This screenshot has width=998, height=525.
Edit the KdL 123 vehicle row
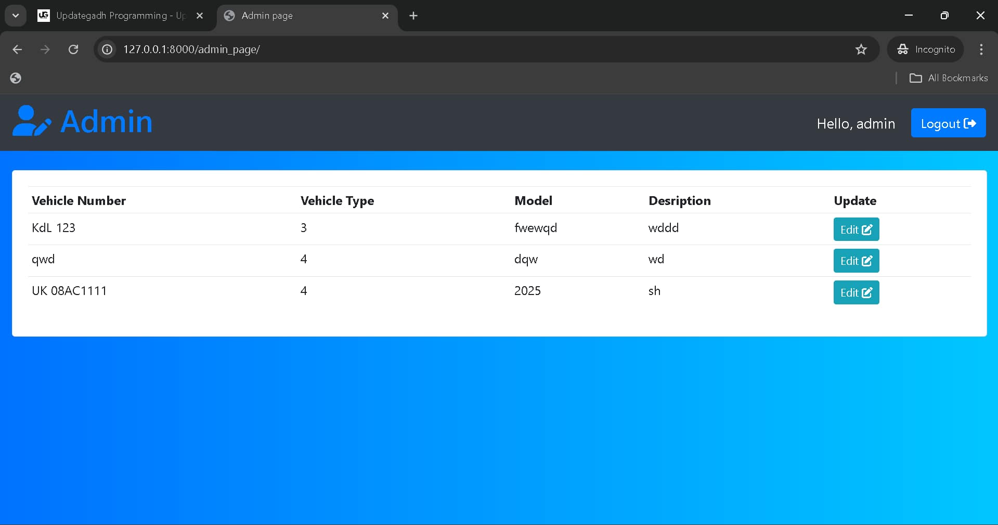856,229
